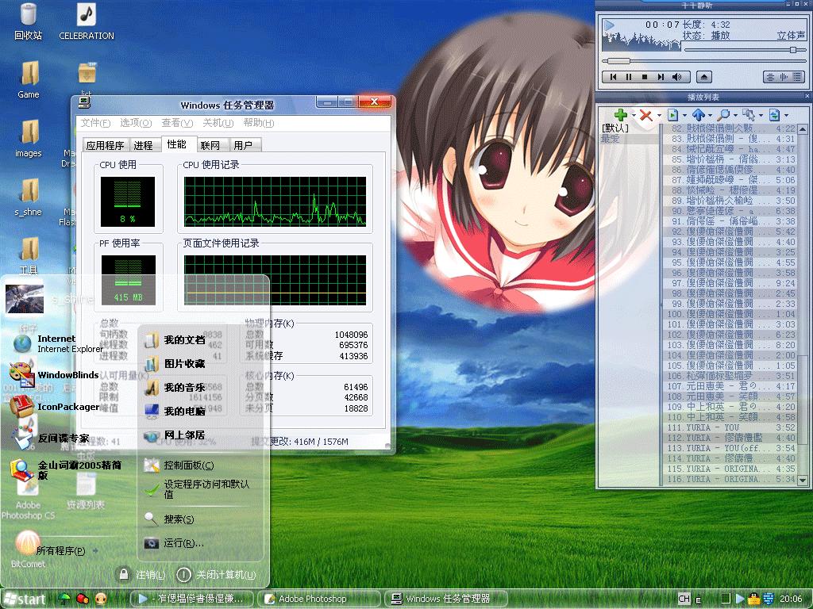Click the volume slider in TTPlayer

[745, 50]
